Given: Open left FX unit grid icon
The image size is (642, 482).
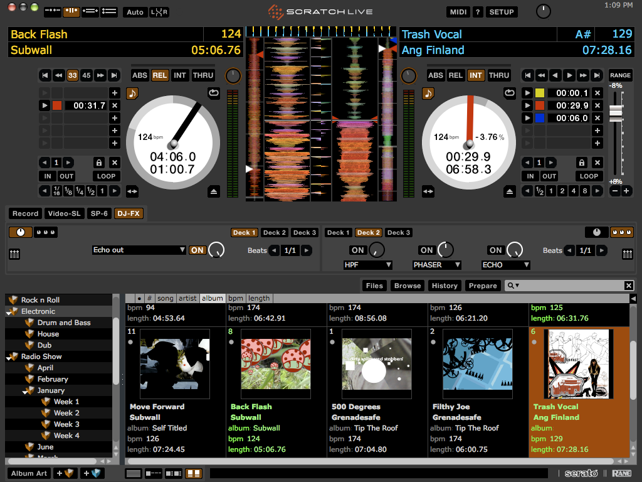Looking at the screenshot, I should pos(14,254).
